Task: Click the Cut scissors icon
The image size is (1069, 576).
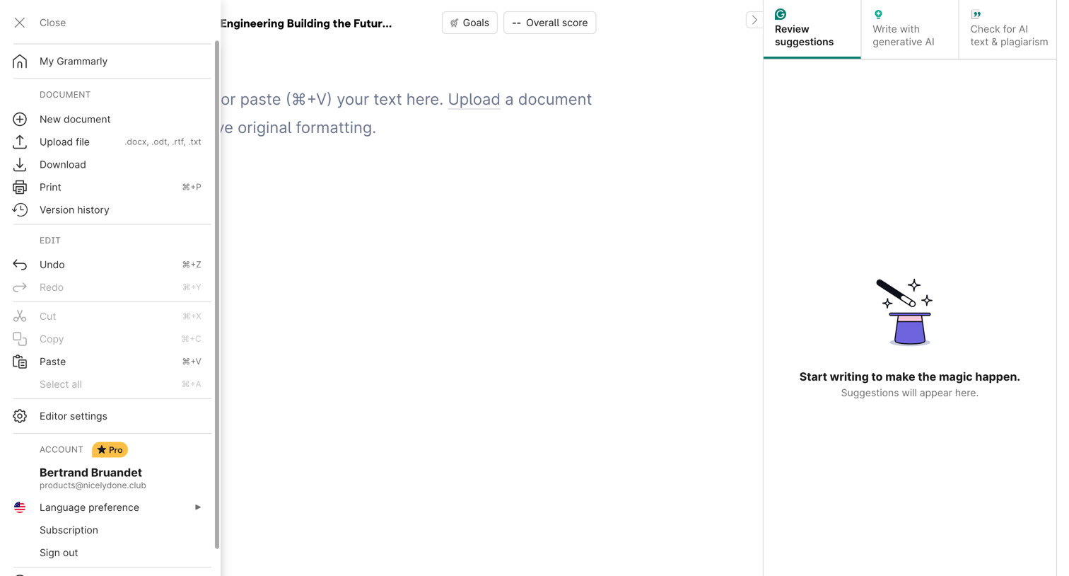Action: (x=20, y=316)
